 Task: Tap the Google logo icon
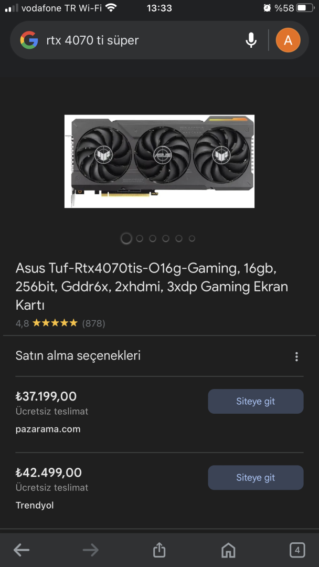pyautogui.click(x=29, y=40)
